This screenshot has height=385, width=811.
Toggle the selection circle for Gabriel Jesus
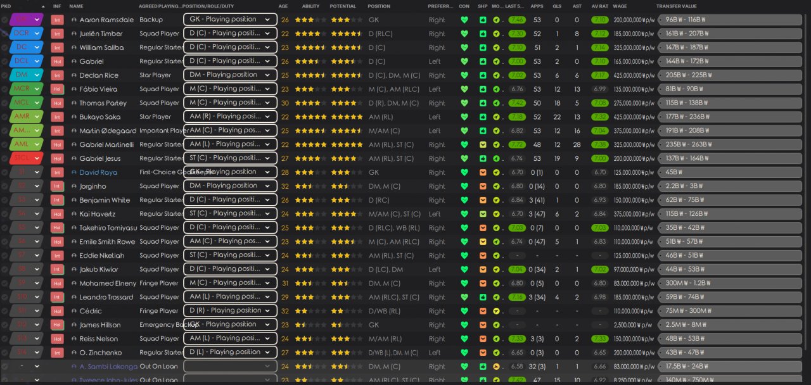[x=4, y=158]
